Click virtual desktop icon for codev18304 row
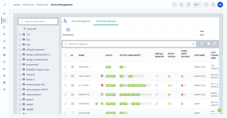The width and height of the screenshot is (227, 118). (157, 76)
